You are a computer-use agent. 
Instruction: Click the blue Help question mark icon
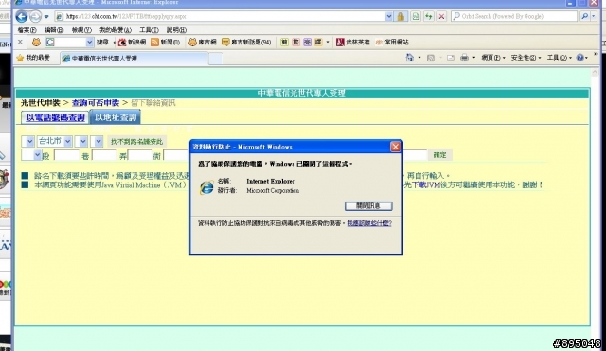(580, 58)
